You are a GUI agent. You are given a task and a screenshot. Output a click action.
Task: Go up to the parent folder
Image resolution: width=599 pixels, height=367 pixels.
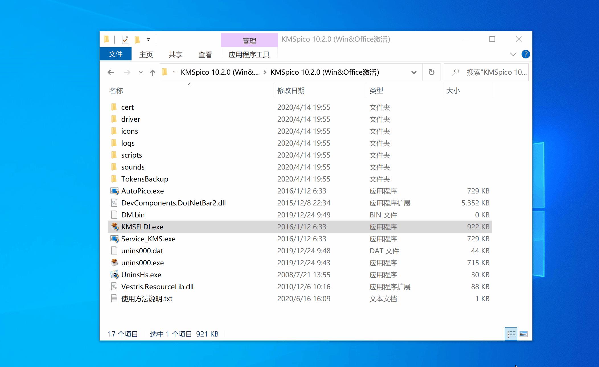tap(153, 72)
